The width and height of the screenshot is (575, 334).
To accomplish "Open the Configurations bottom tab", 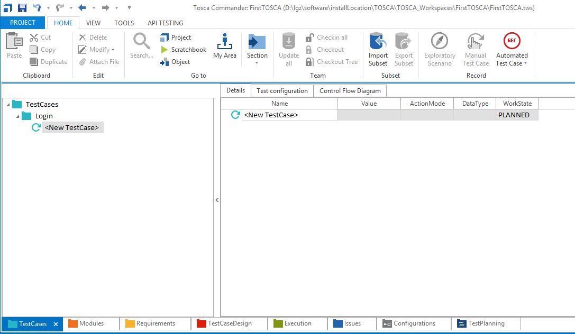I will [414, 323].
